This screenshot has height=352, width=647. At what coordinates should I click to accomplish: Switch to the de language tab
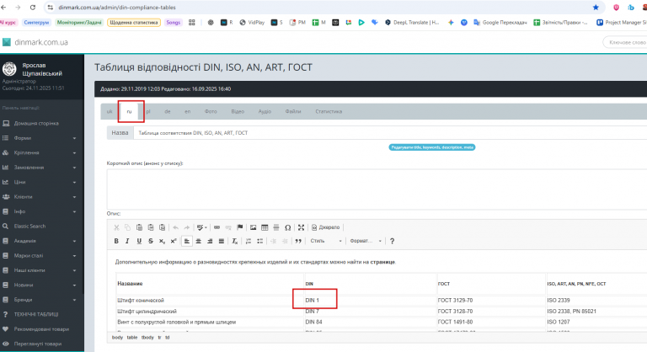[168, 111]
